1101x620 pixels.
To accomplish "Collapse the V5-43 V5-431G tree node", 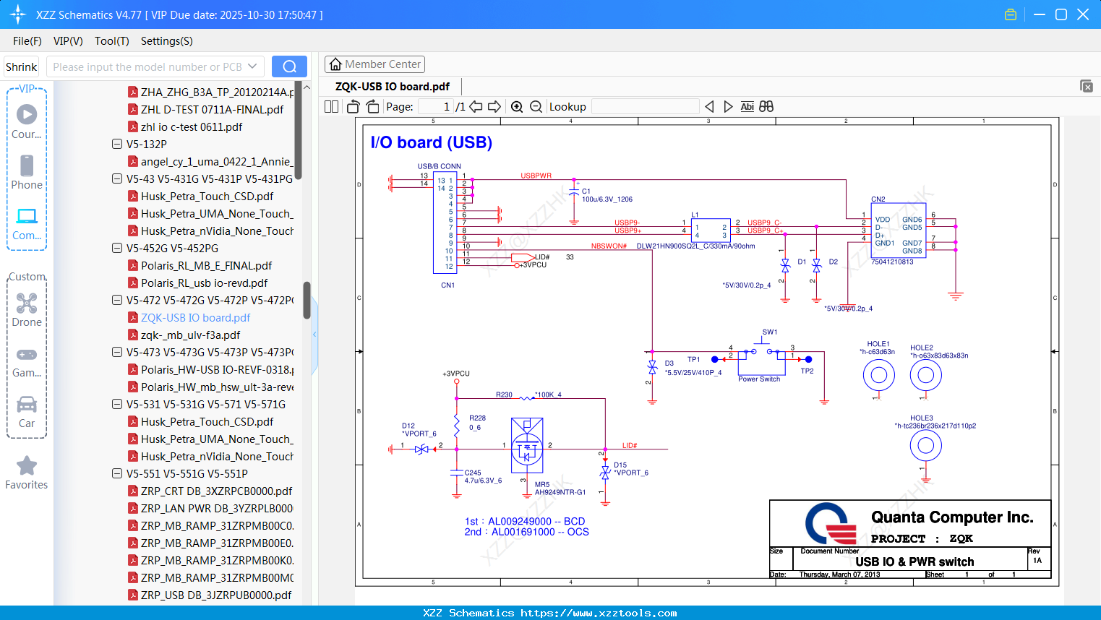I will (x=117, y=178).
